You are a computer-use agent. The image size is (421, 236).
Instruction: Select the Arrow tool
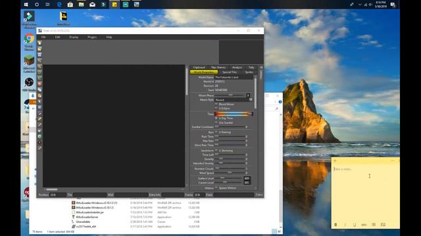pyautogui.click(x=39, y=102)
